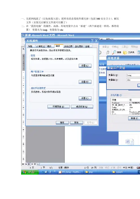
Task: Click the 文件夹 folders icon in Explorer toolbar
Action: tap(129, 52)
